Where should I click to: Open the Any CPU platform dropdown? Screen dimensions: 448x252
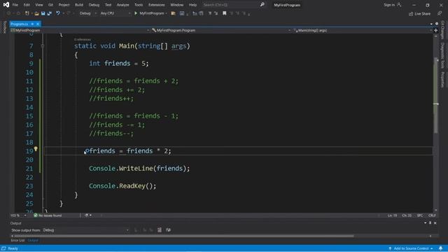115,13
